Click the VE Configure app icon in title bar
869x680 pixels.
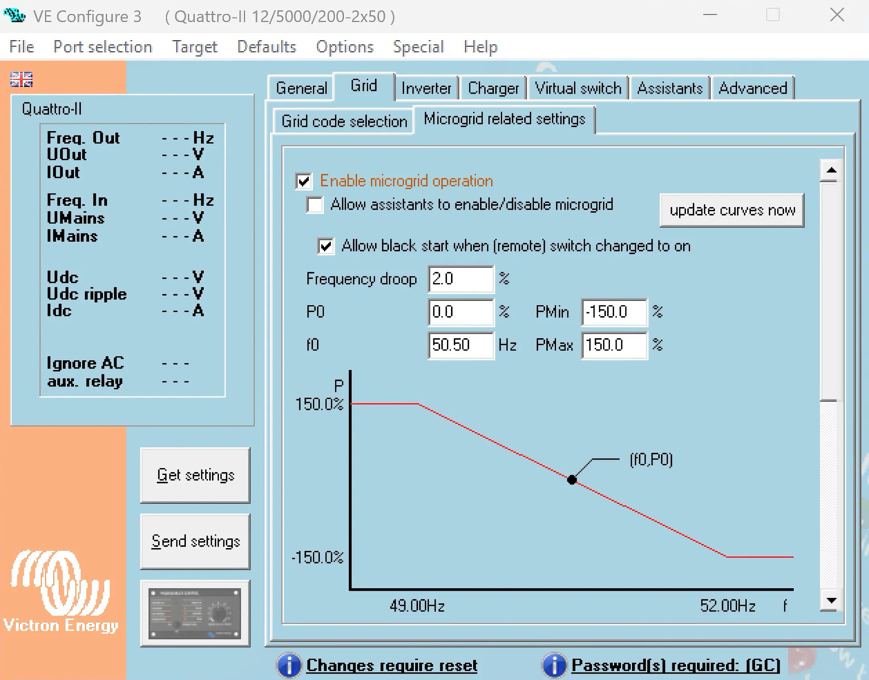pos(14,16)
